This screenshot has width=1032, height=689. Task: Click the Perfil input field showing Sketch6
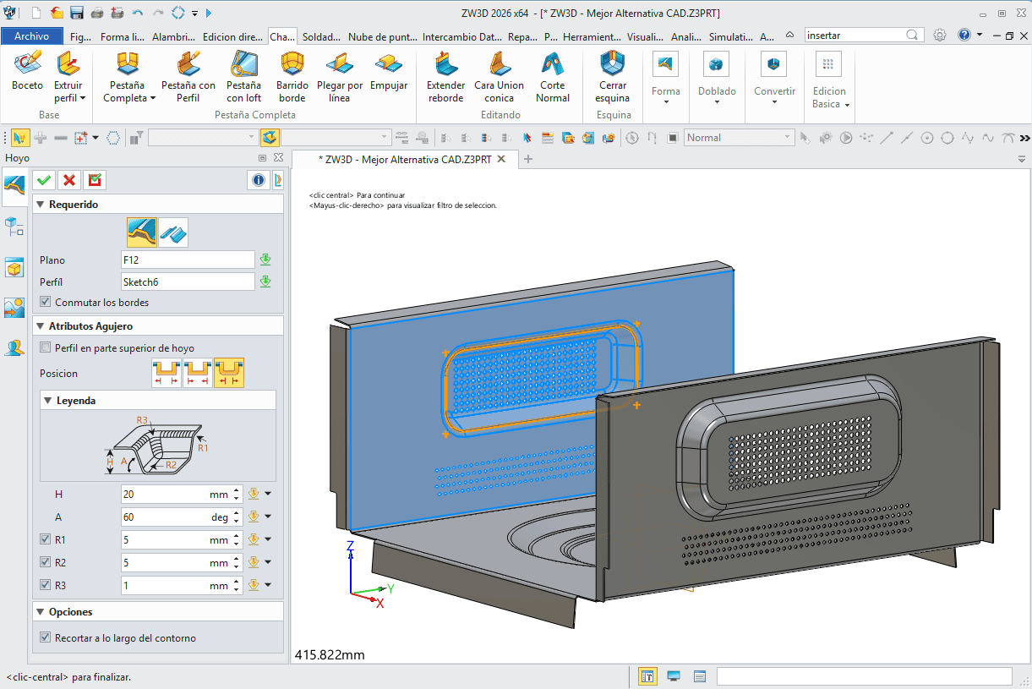[x=188, y=282]
